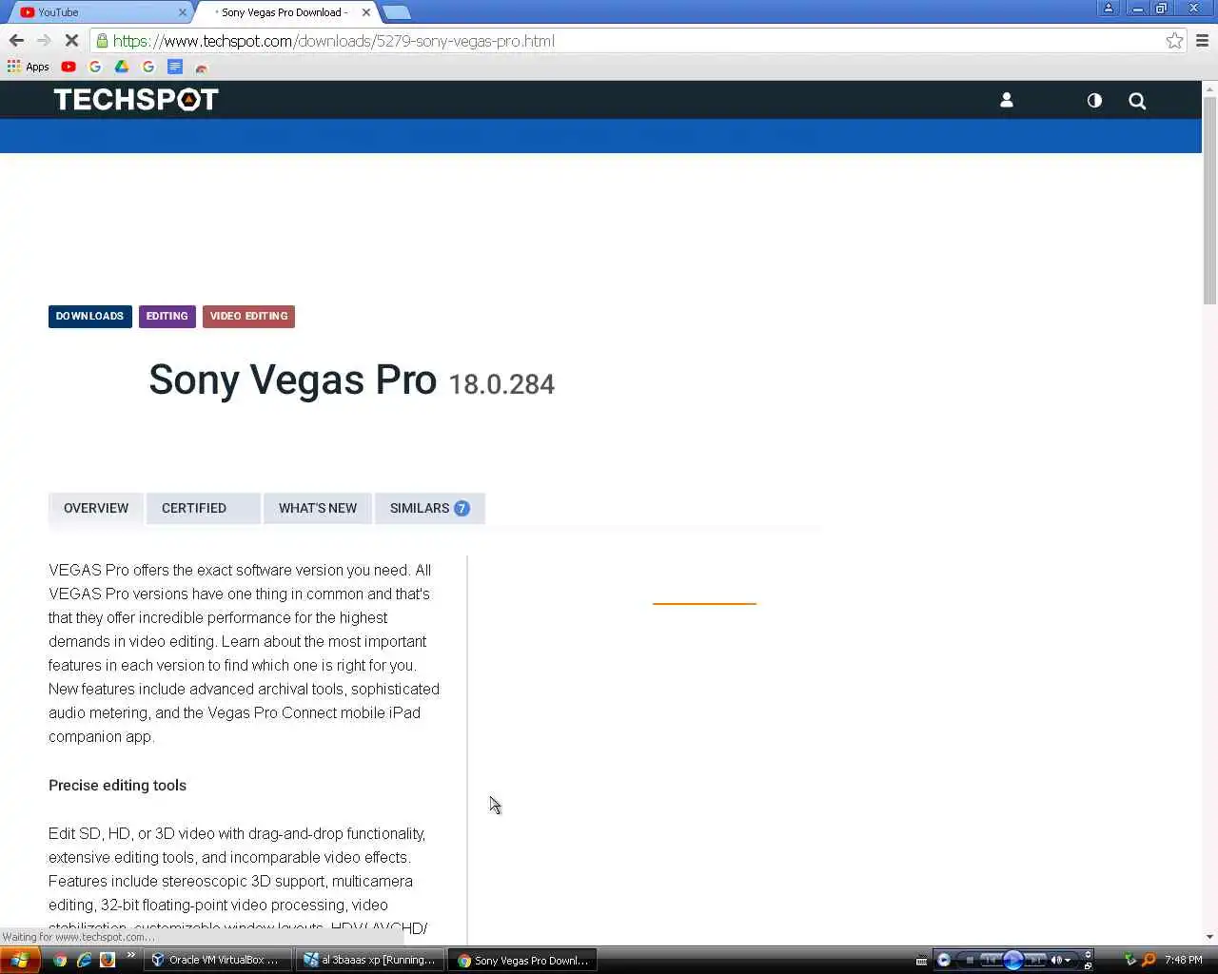
Task: Open the OVERVIEW tab
Action: click(96, 508)
